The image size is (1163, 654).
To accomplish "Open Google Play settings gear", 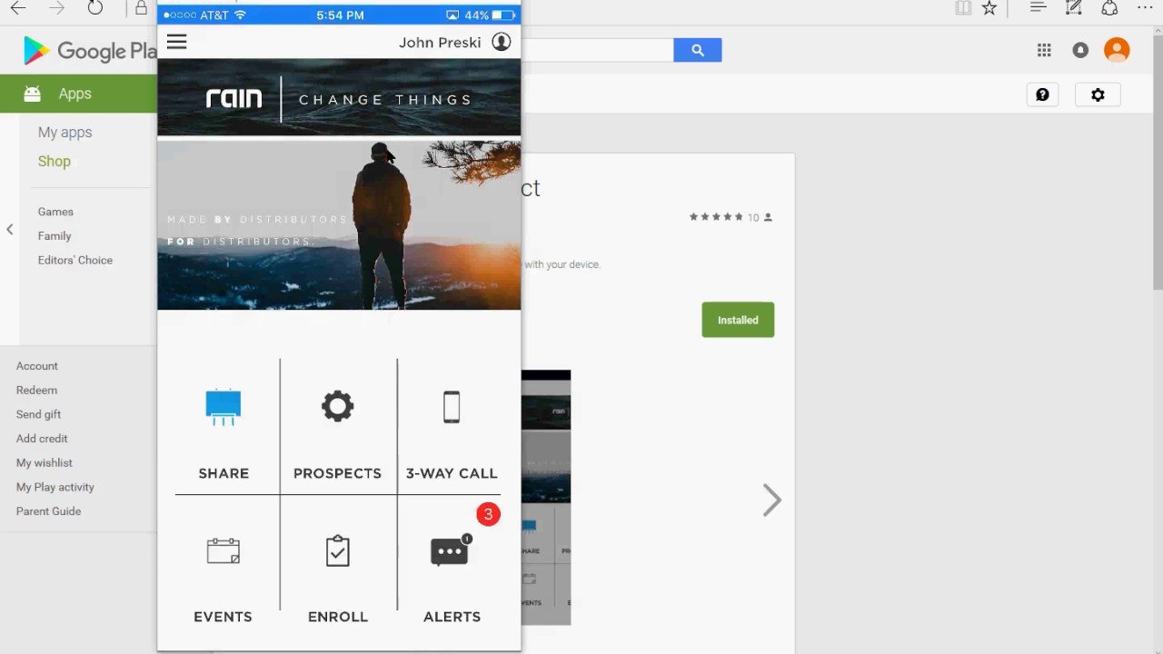I will click(1098, 94).
